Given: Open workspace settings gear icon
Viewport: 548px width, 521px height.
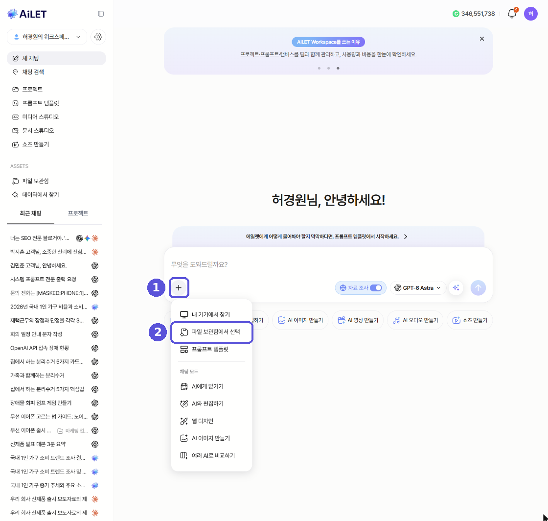Looking at the screenshot, I should [x=98, y=37].
